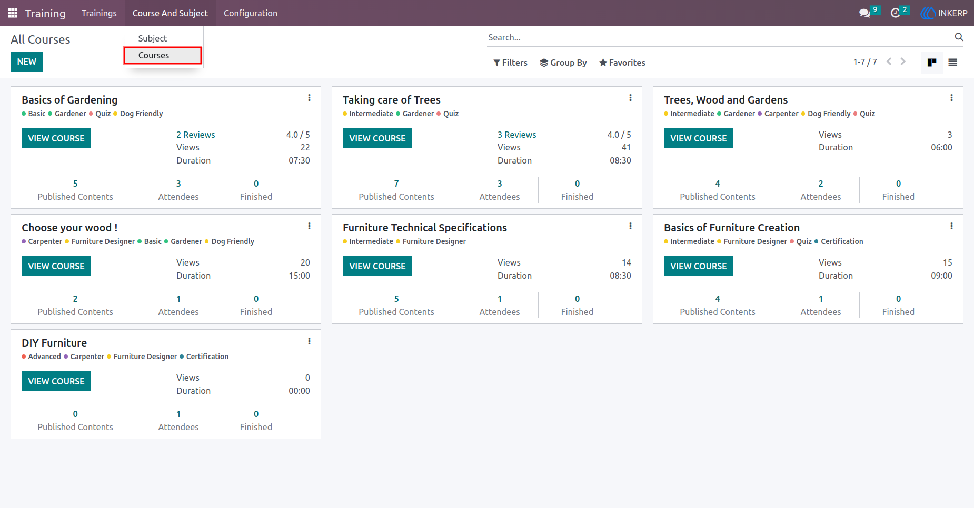Click into the Search field

[719, 37]
